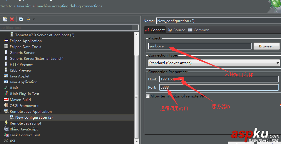Select the Remote Java Application entry
The image size is (281, 144).
click(x=31, y=112)
